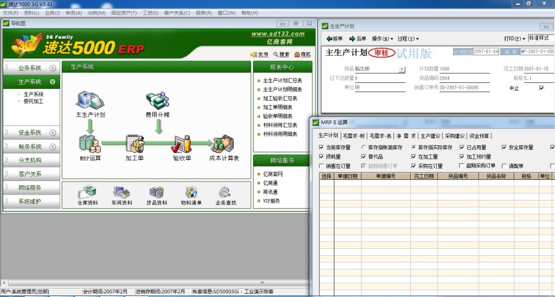The height and width of the screenshot is (297, 555).
Task: Open the 加工验收汇总表 report link
Action: (x=280, y=99)
